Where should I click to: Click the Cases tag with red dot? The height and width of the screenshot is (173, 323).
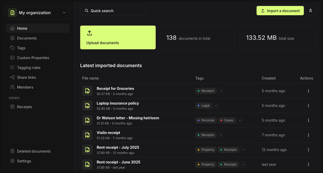click(x=227, y=120)
